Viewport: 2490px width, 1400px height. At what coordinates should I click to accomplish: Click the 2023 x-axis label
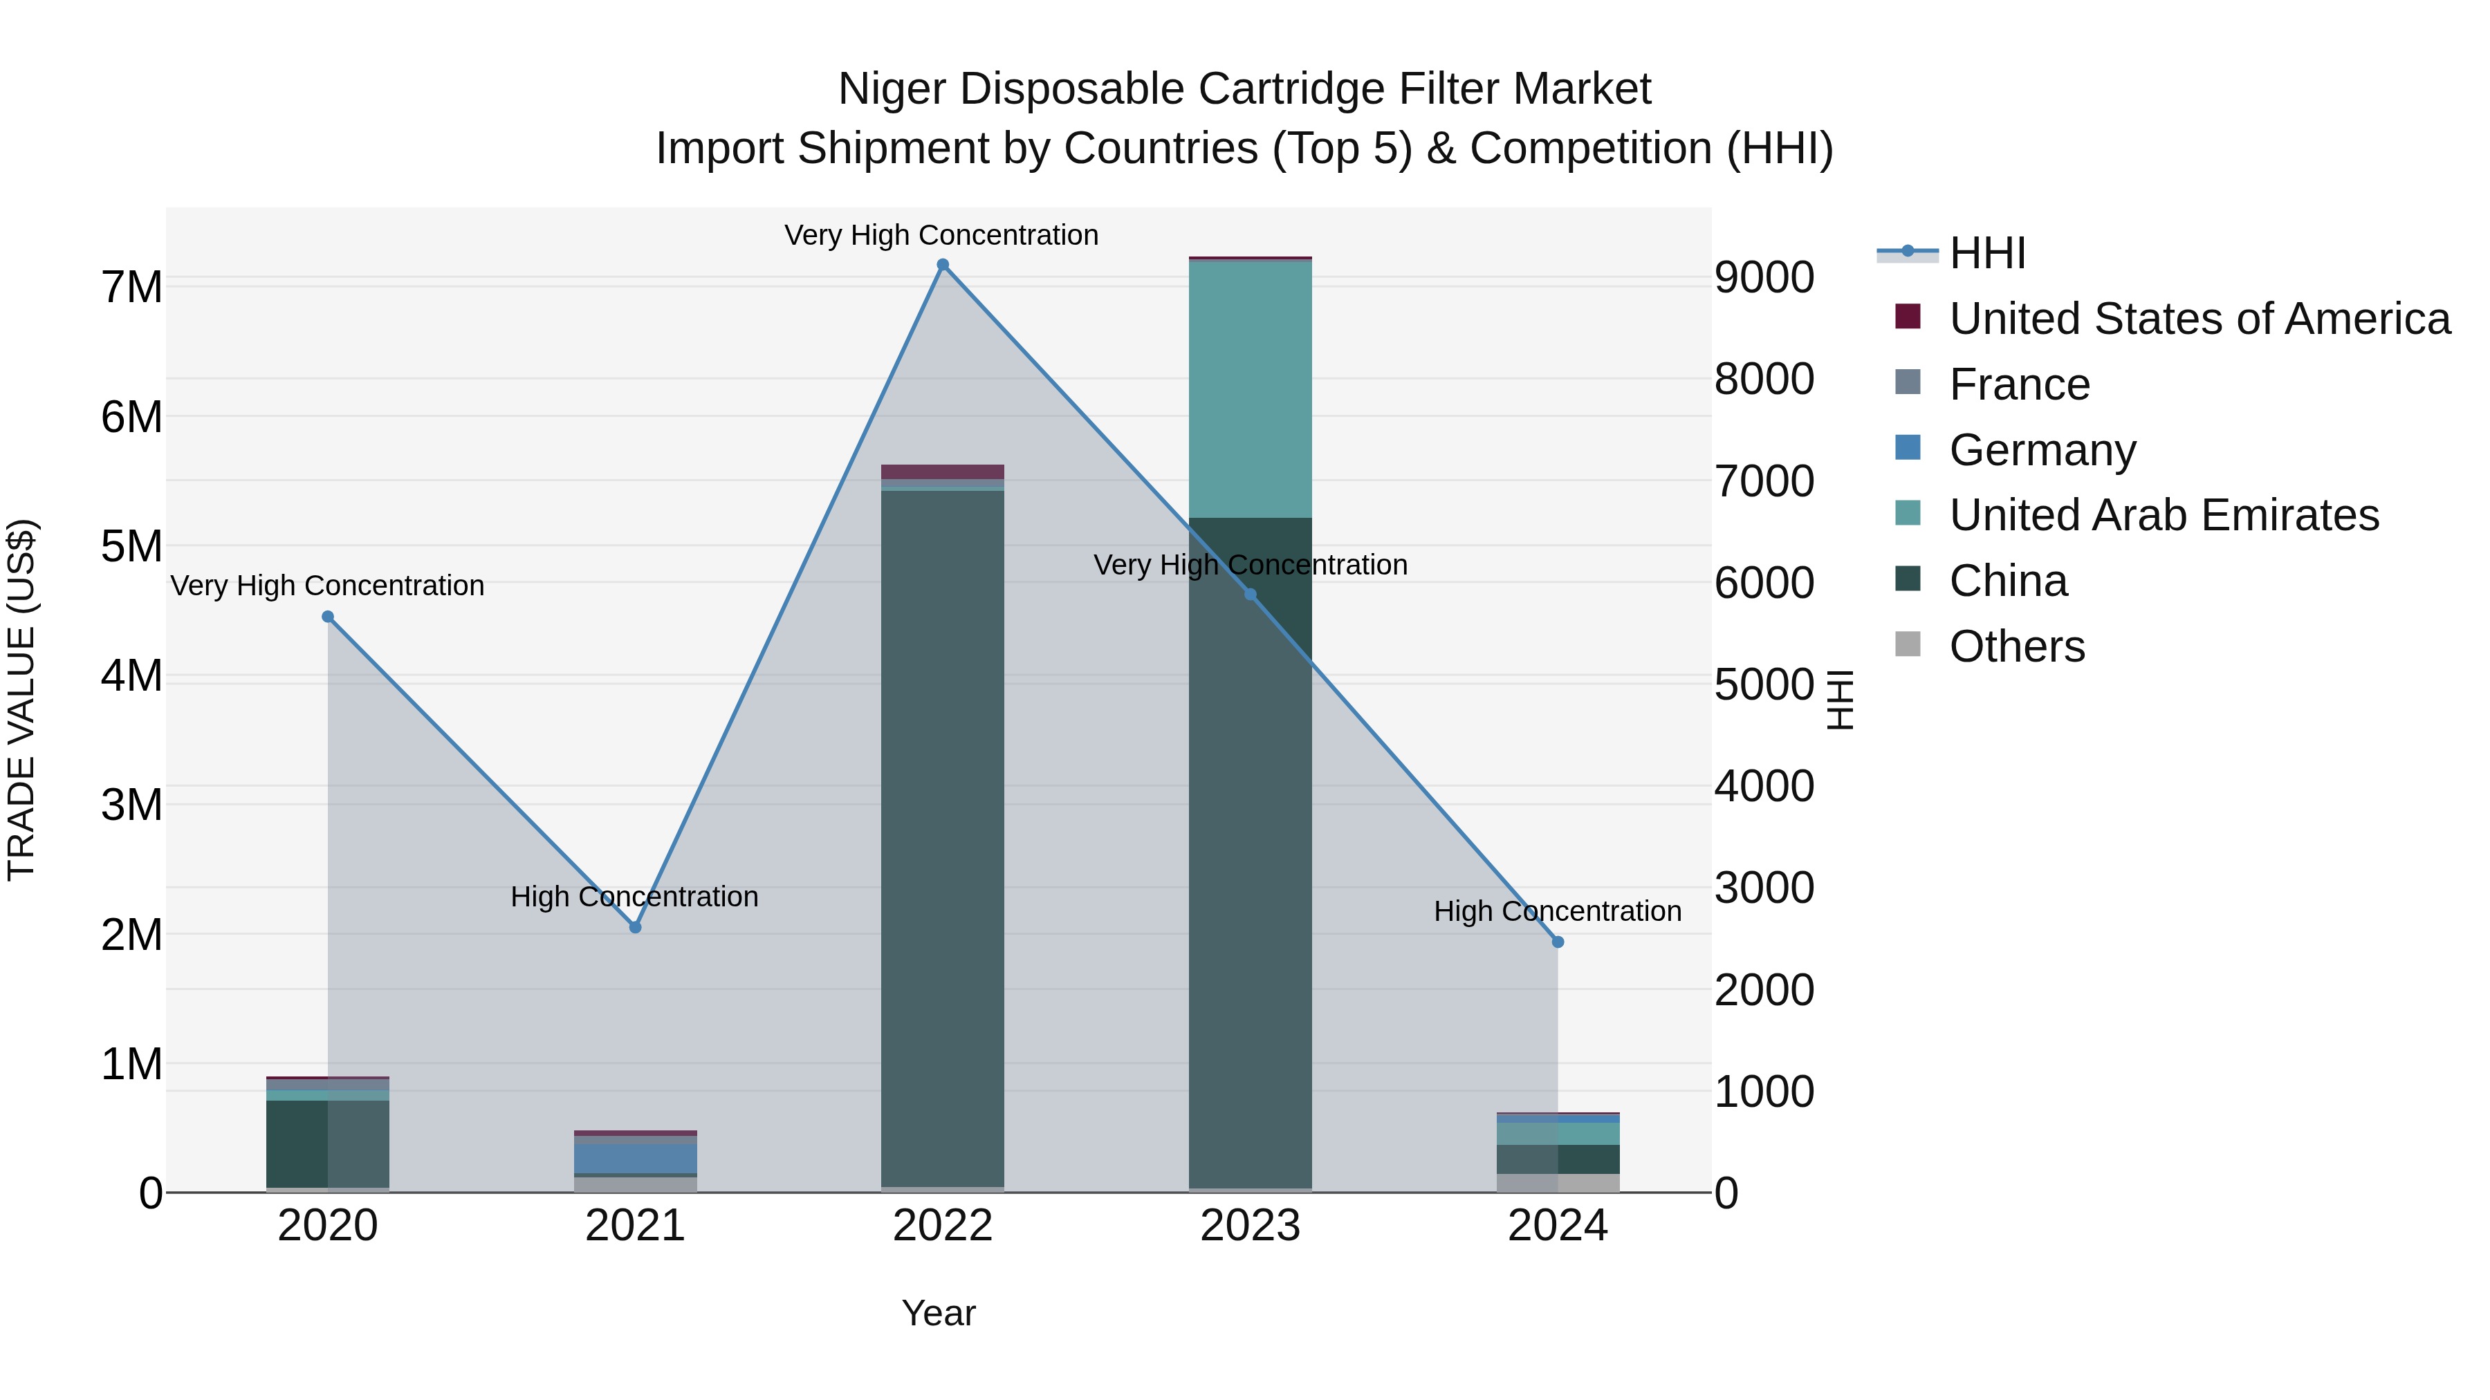[1250, 1226]
